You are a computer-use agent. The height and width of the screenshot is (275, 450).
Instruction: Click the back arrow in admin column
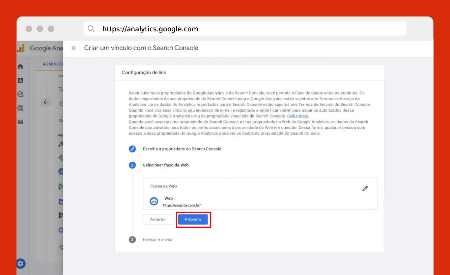(x=46, y=102)
